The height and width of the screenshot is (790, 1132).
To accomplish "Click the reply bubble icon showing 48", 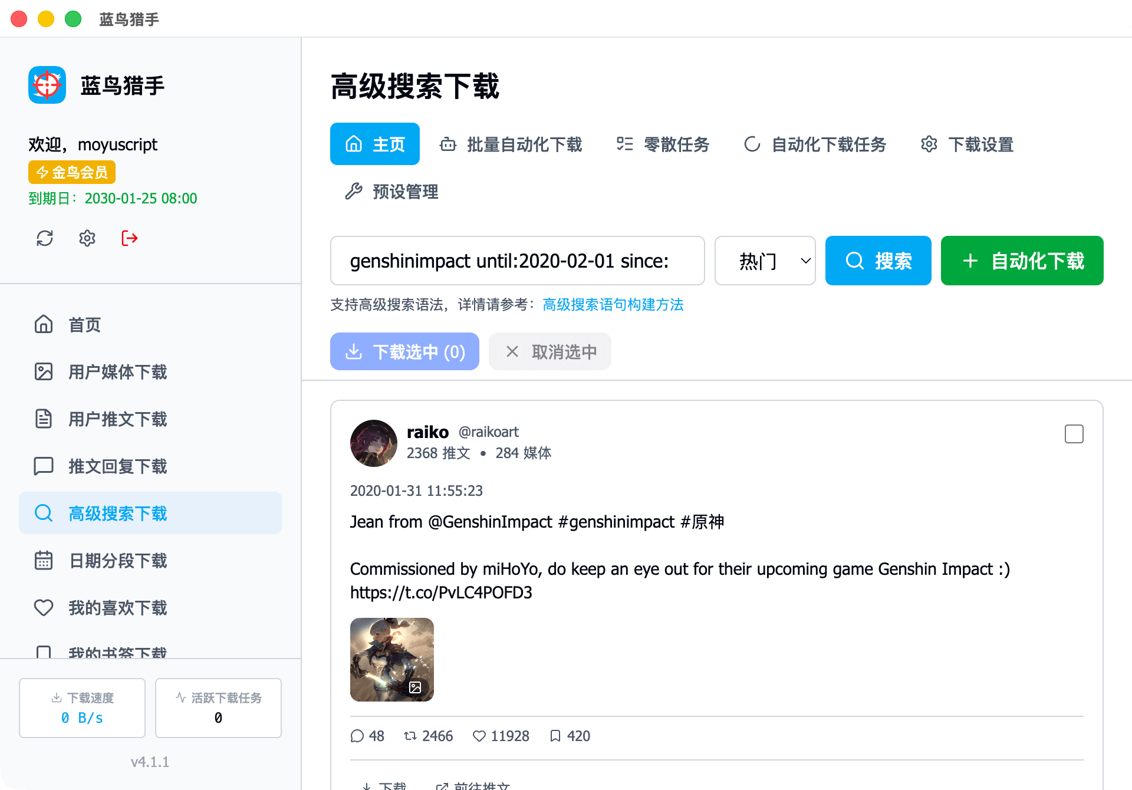I will tap(357, 736).
